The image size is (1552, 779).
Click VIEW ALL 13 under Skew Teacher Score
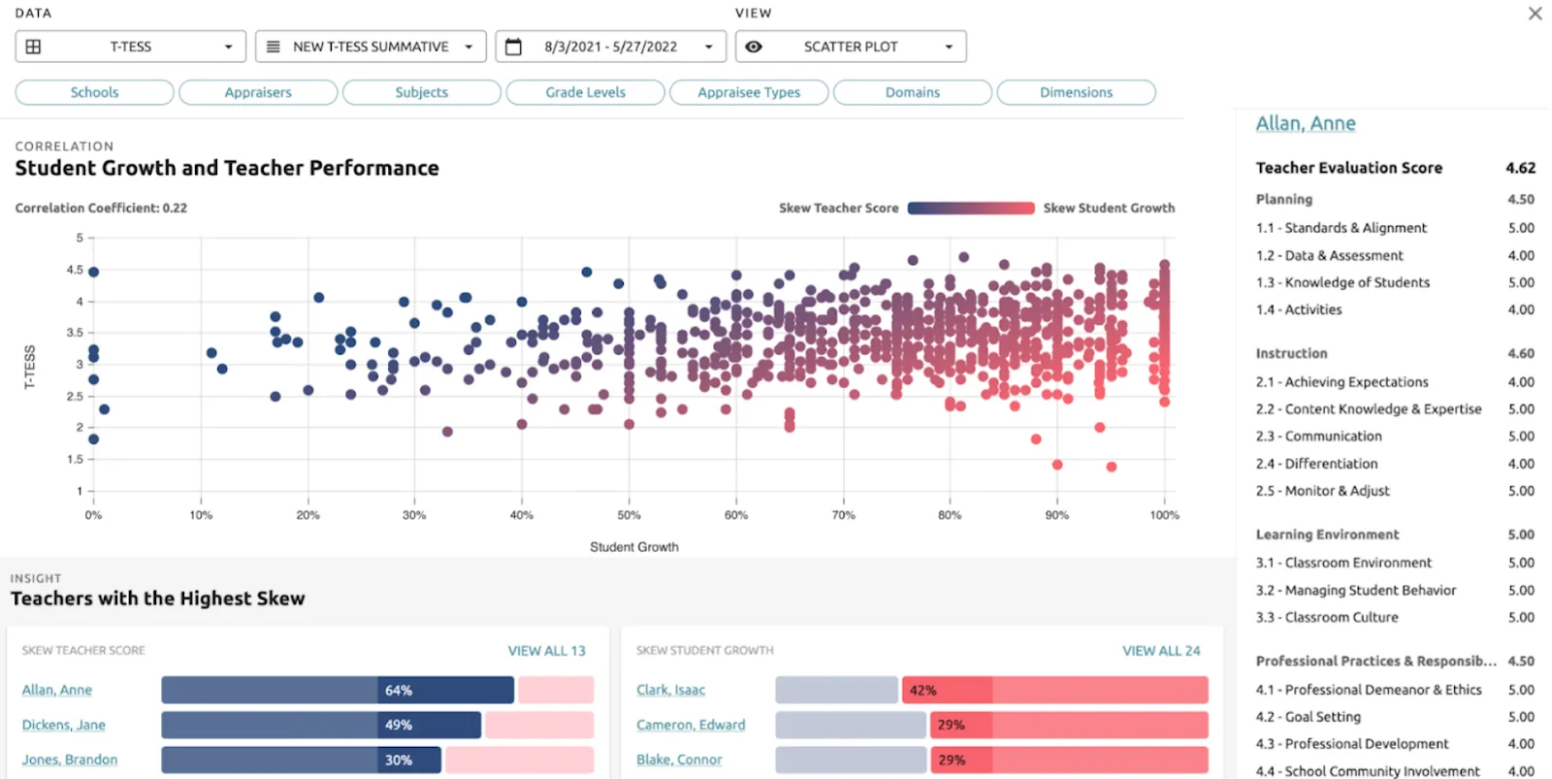tap(547, 650)
